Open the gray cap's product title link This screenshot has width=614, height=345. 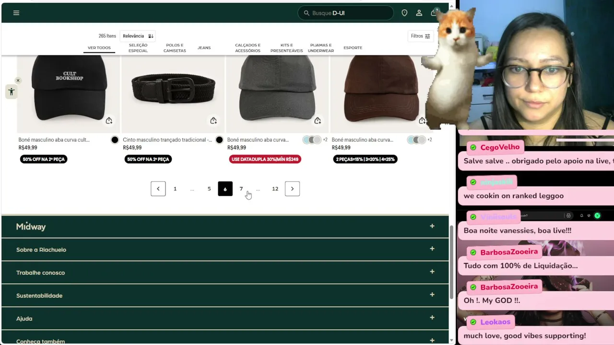258,140
